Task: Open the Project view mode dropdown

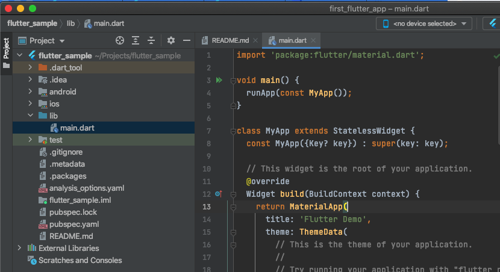Action: [x=62, y=41]
